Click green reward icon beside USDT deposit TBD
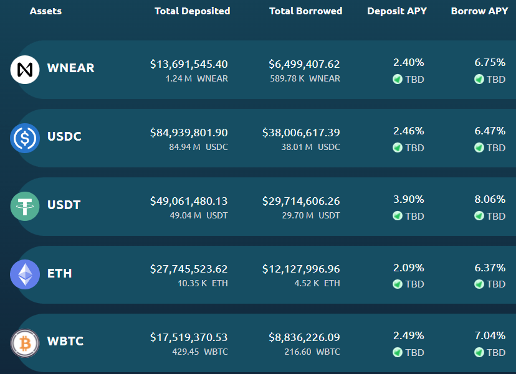The width and height of the screenshot is (516, 374). (x=398, y=216)
